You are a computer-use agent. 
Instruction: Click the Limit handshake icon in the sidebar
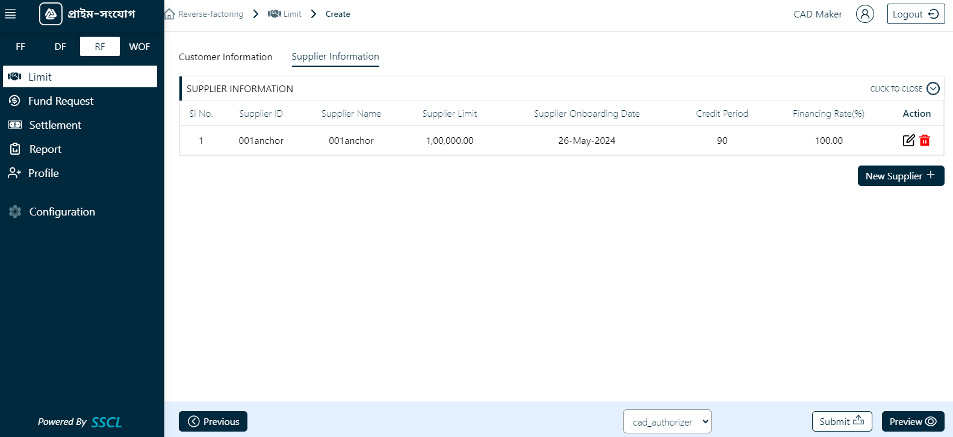pos(15,76)
